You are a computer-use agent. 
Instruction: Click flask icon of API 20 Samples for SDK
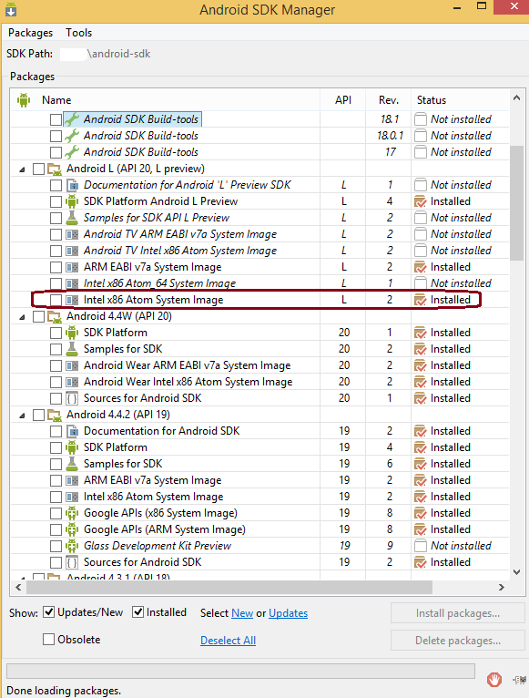72,349
